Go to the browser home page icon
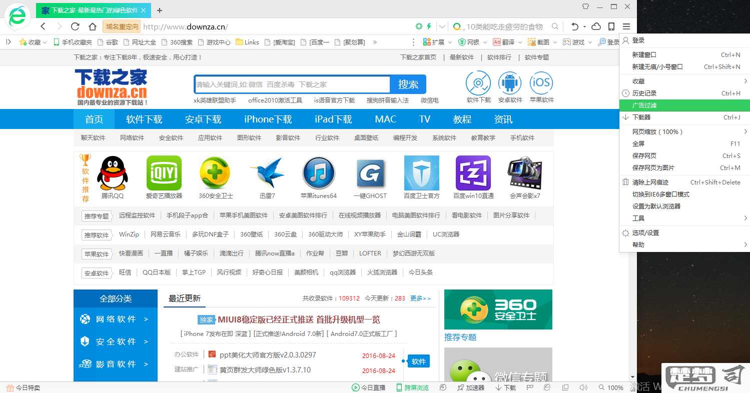This screenshot has width=750, height=393. 92,26
